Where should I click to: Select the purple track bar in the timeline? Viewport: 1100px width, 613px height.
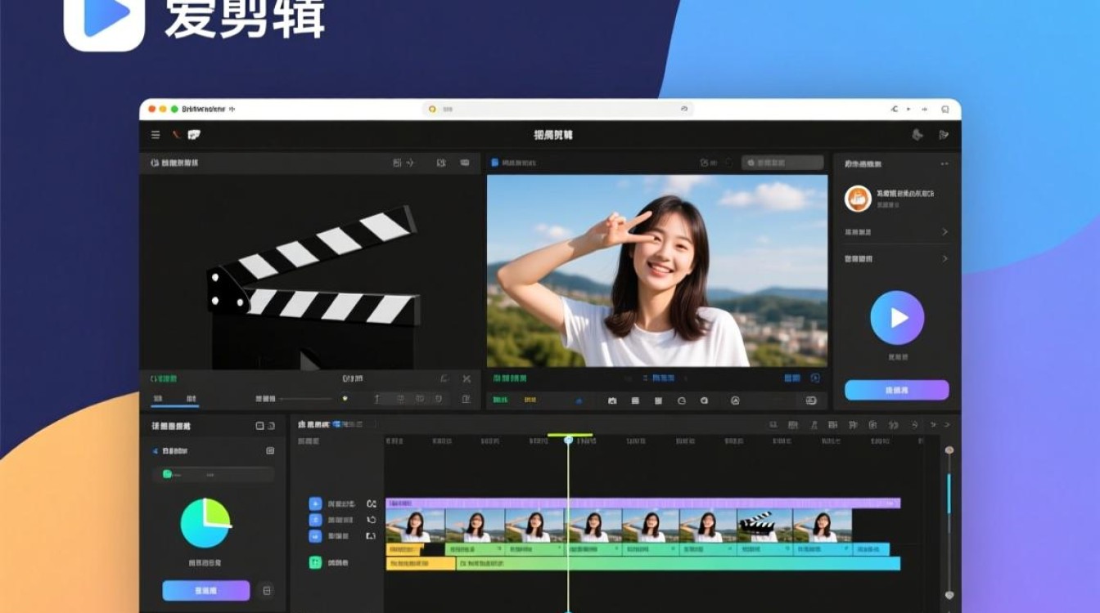tap(643, 503)
